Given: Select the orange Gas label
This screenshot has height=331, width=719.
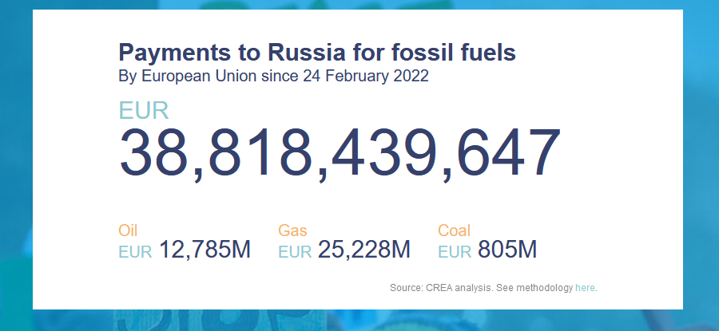Looking at the screenshot, I should tap(292, 231).
